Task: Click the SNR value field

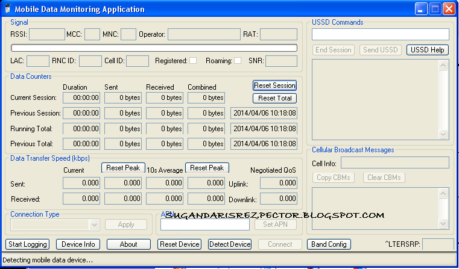Action: click(281, 61)
